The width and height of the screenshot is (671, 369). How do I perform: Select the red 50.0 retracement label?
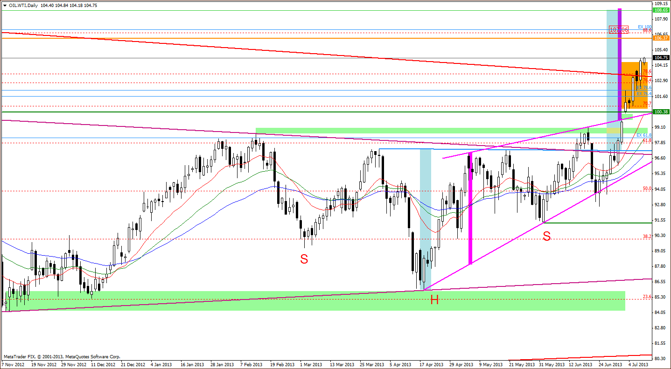647,188
